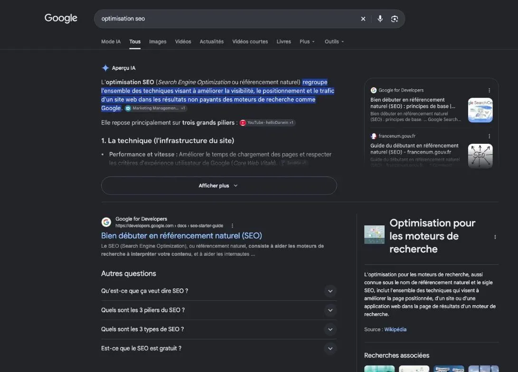Open the Marketing Management source chip
The image size is (518, 372).
pos(156,108)
